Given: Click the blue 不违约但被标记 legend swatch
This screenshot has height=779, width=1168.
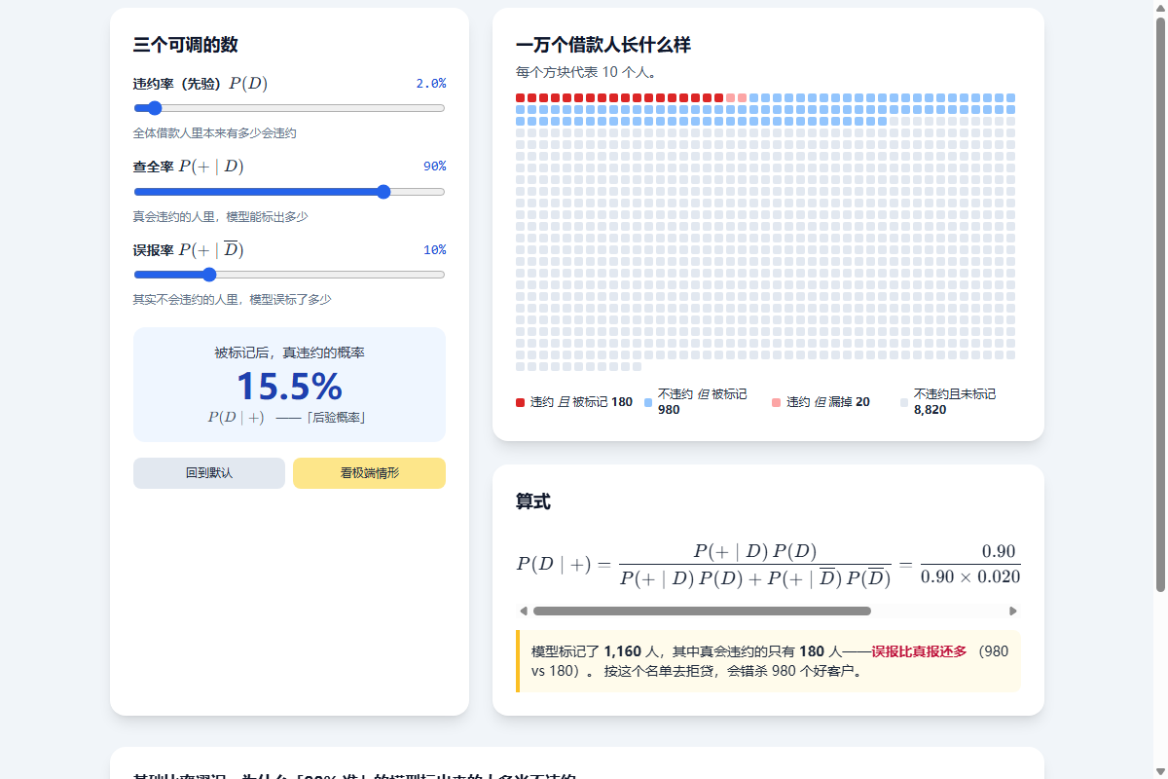Looking at the screenshot, I should [x=648, y=402].
